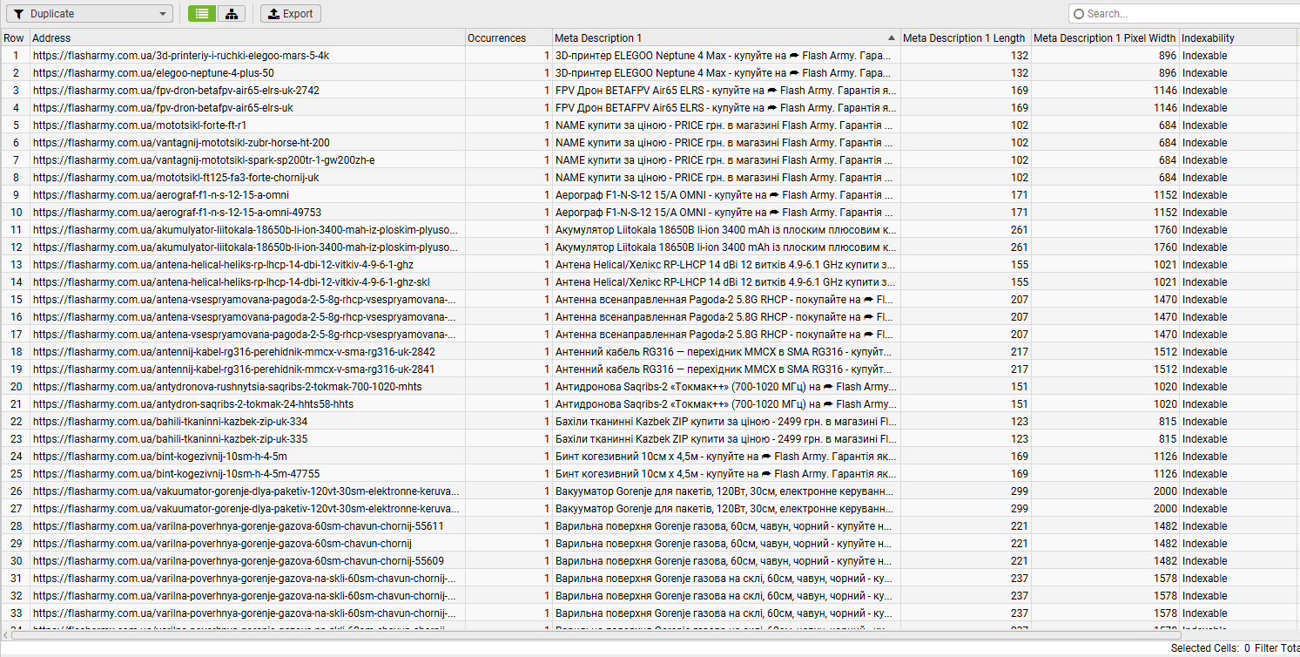Sort by Address column header
Screen dimensions: 1300x657
point(247,38)
